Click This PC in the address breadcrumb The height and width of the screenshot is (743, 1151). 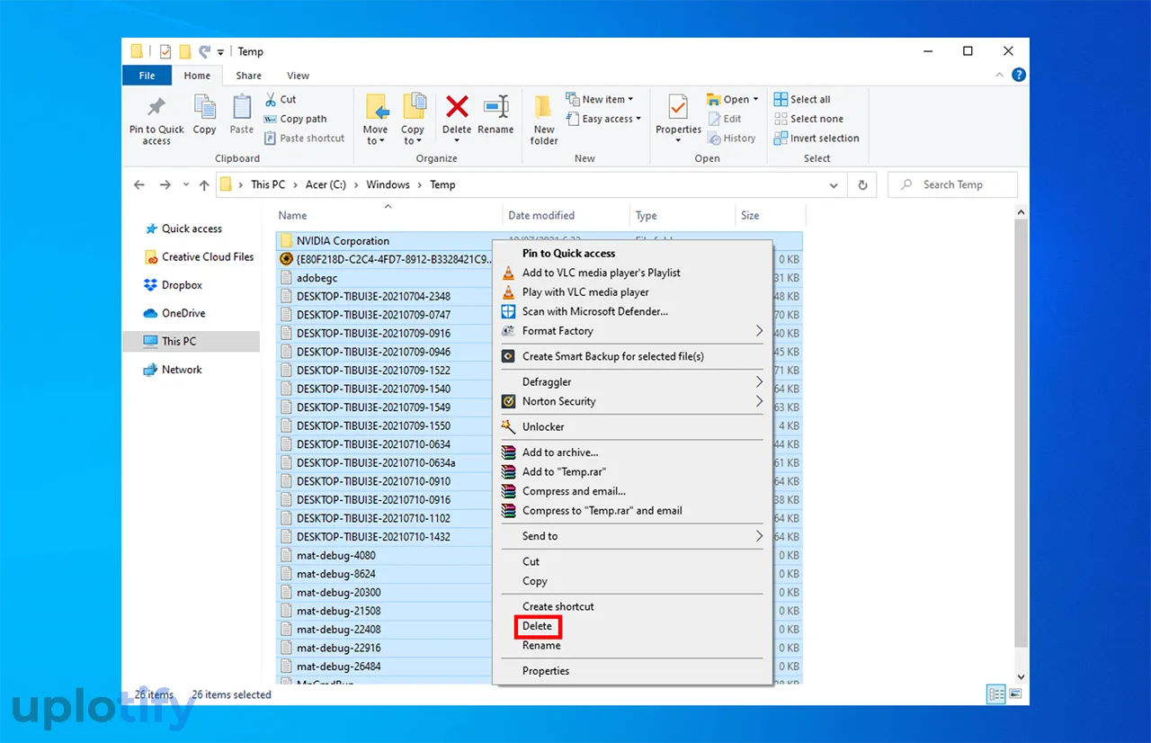pos(268,184)
